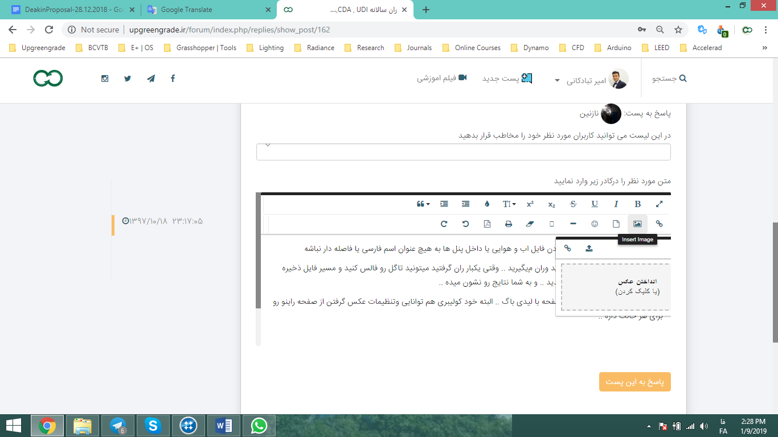Increase indent in the editor
This screenshot has height=437, width=778.
(444, 204)
